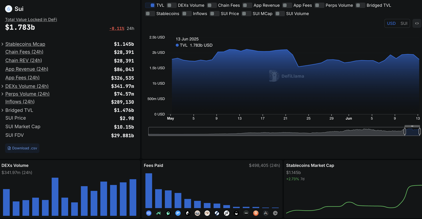422x219 pixels.
Task: Click the seashell protocol icon in Fees Paid
Action: coord(197,213)
